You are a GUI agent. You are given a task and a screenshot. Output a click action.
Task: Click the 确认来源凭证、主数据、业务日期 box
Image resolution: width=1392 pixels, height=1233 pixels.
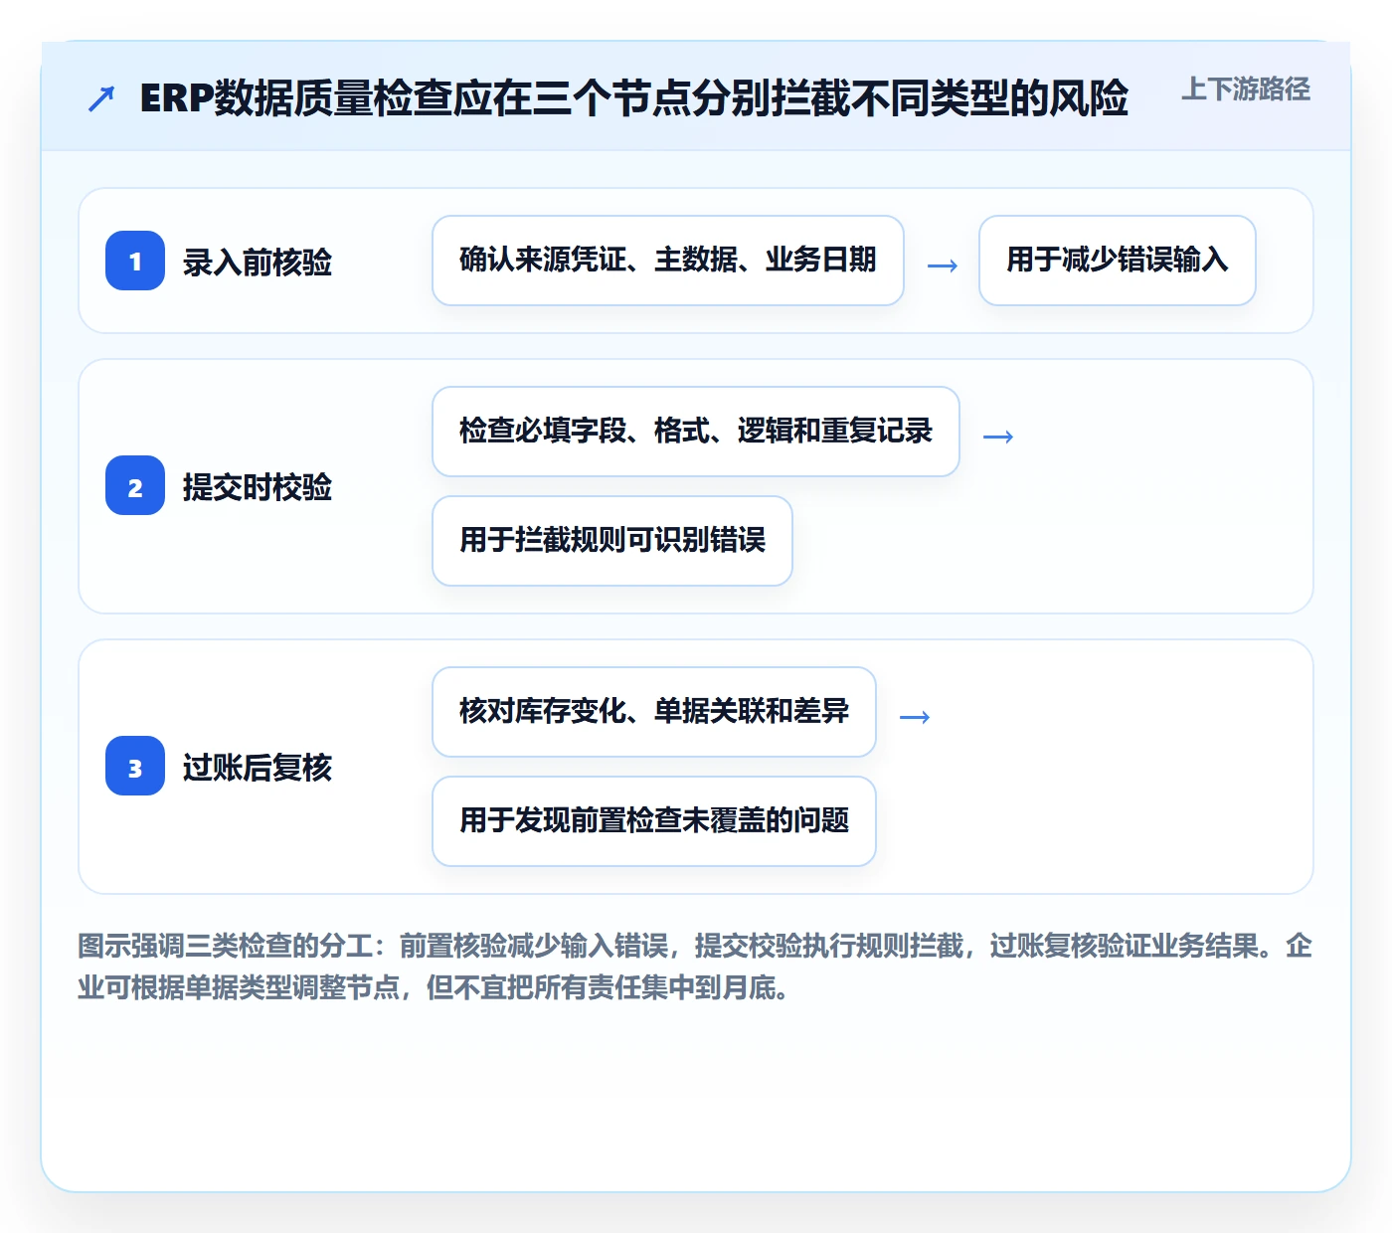point(668,261)
